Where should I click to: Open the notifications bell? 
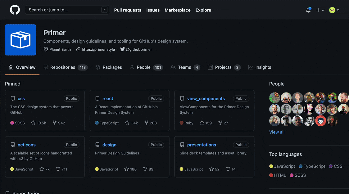coord(308,10)
